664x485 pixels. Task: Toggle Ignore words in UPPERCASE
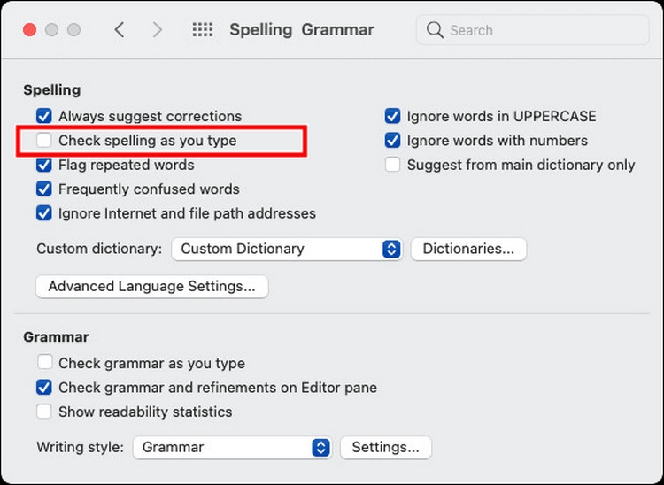click(x=392, y=116)
